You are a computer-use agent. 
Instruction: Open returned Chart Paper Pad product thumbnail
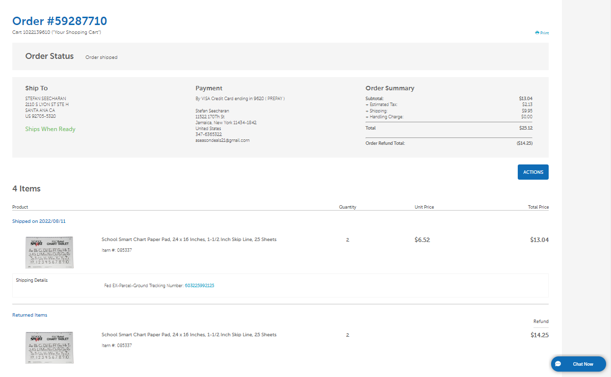click(x=49, y=348)
